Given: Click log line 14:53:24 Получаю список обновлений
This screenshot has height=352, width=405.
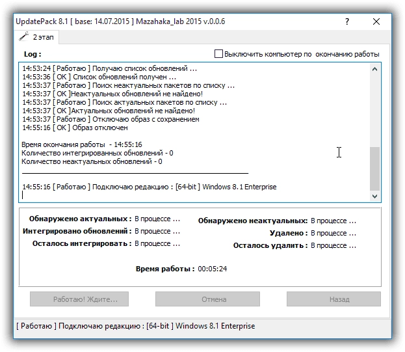Looking at the screenshot, I should (x=109, y=68).
